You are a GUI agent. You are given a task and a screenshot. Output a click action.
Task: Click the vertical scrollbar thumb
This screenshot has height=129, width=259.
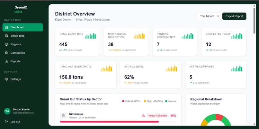pos(254,21)
